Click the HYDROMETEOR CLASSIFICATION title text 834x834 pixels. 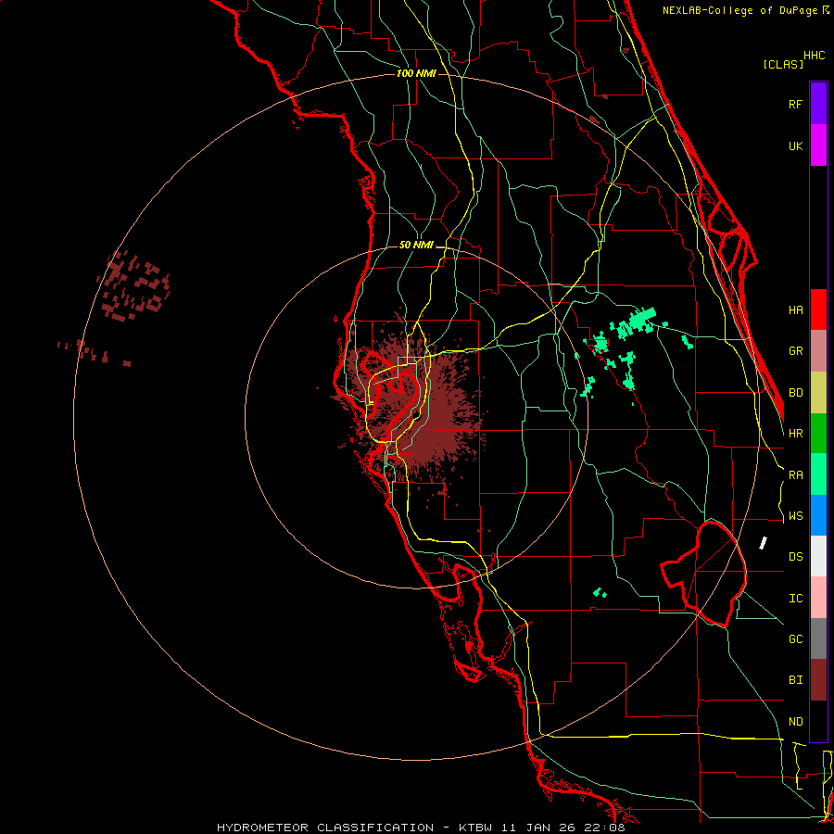point(325,828)
